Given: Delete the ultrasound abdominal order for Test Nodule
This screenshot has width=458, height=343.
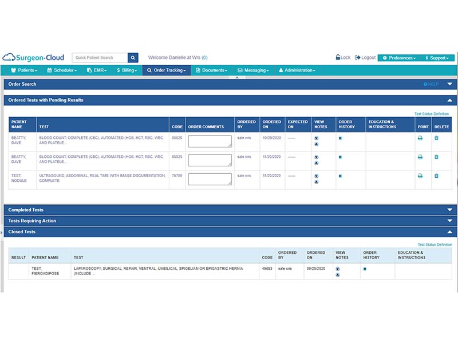Looking at the screenshot, I should [436, 176].
